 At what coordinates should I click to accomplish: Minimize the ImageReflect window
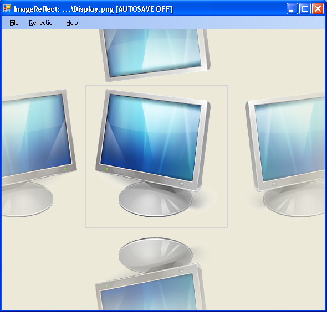[292, 9]
